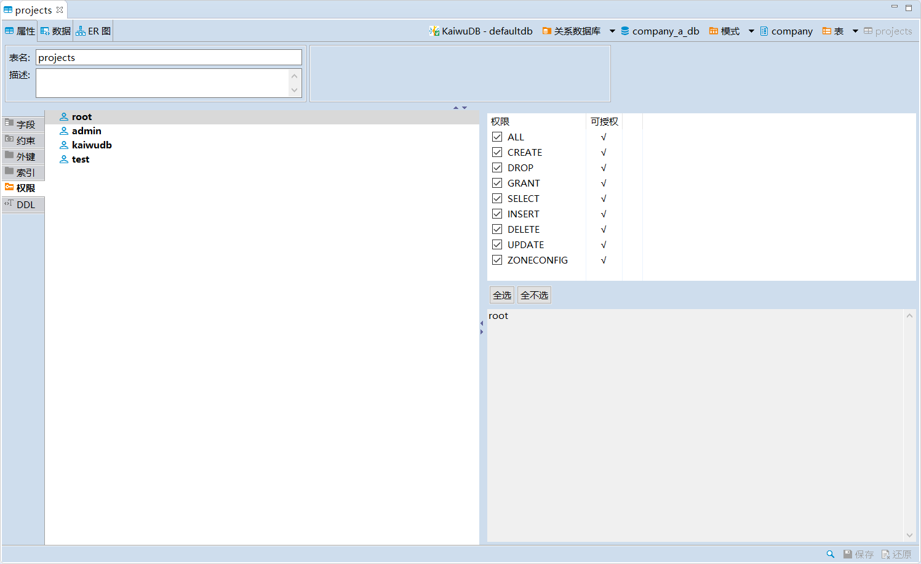Image resolution: width=921 pixels, height=564 pixels.
Task: Click the company_a_db database icon
Action: pos(625,31)
